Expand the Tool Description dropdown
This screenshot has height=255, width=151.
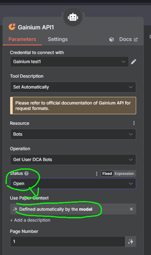tap(73, 87)
